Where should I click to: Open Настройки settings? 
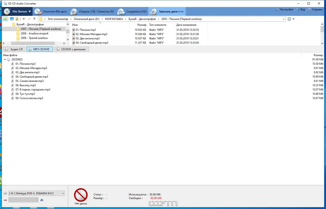(x=284, y=9)
